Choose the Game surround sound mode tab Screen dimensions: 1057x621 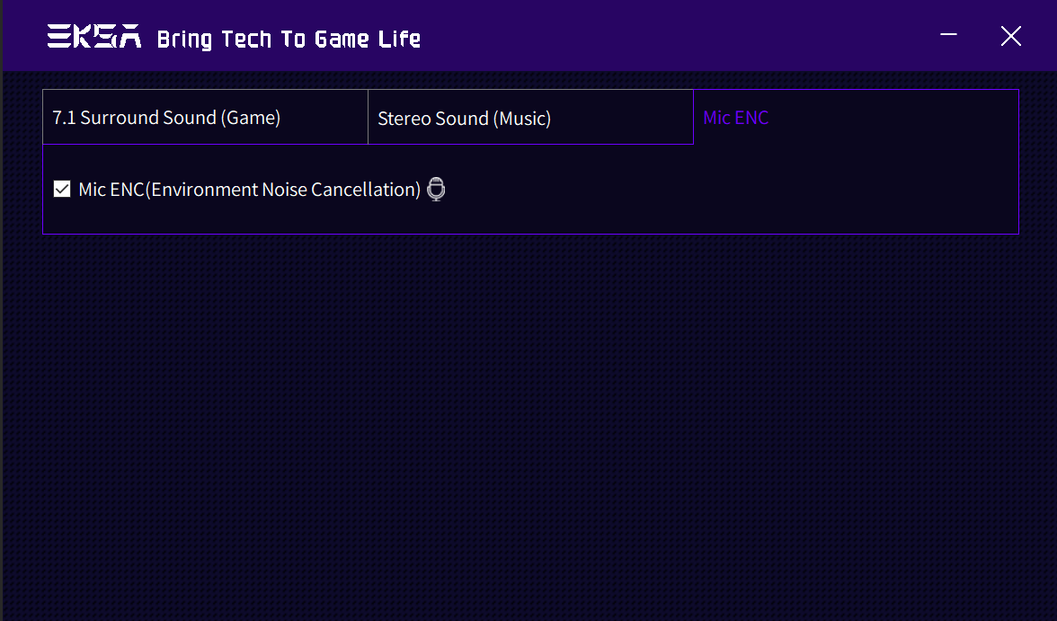205,118
